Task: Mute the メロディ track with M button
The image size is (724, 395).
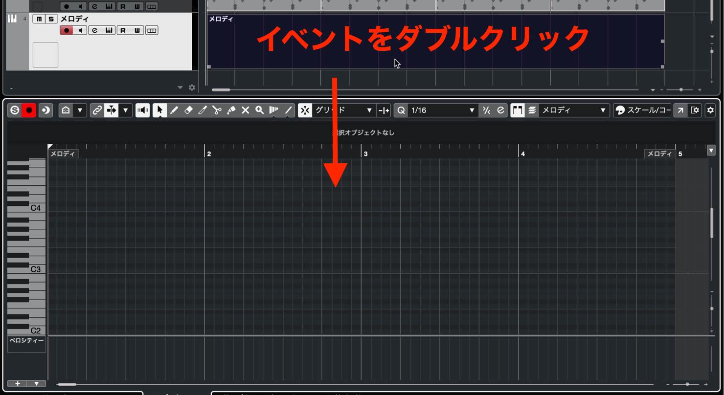Action: (39, 19)
